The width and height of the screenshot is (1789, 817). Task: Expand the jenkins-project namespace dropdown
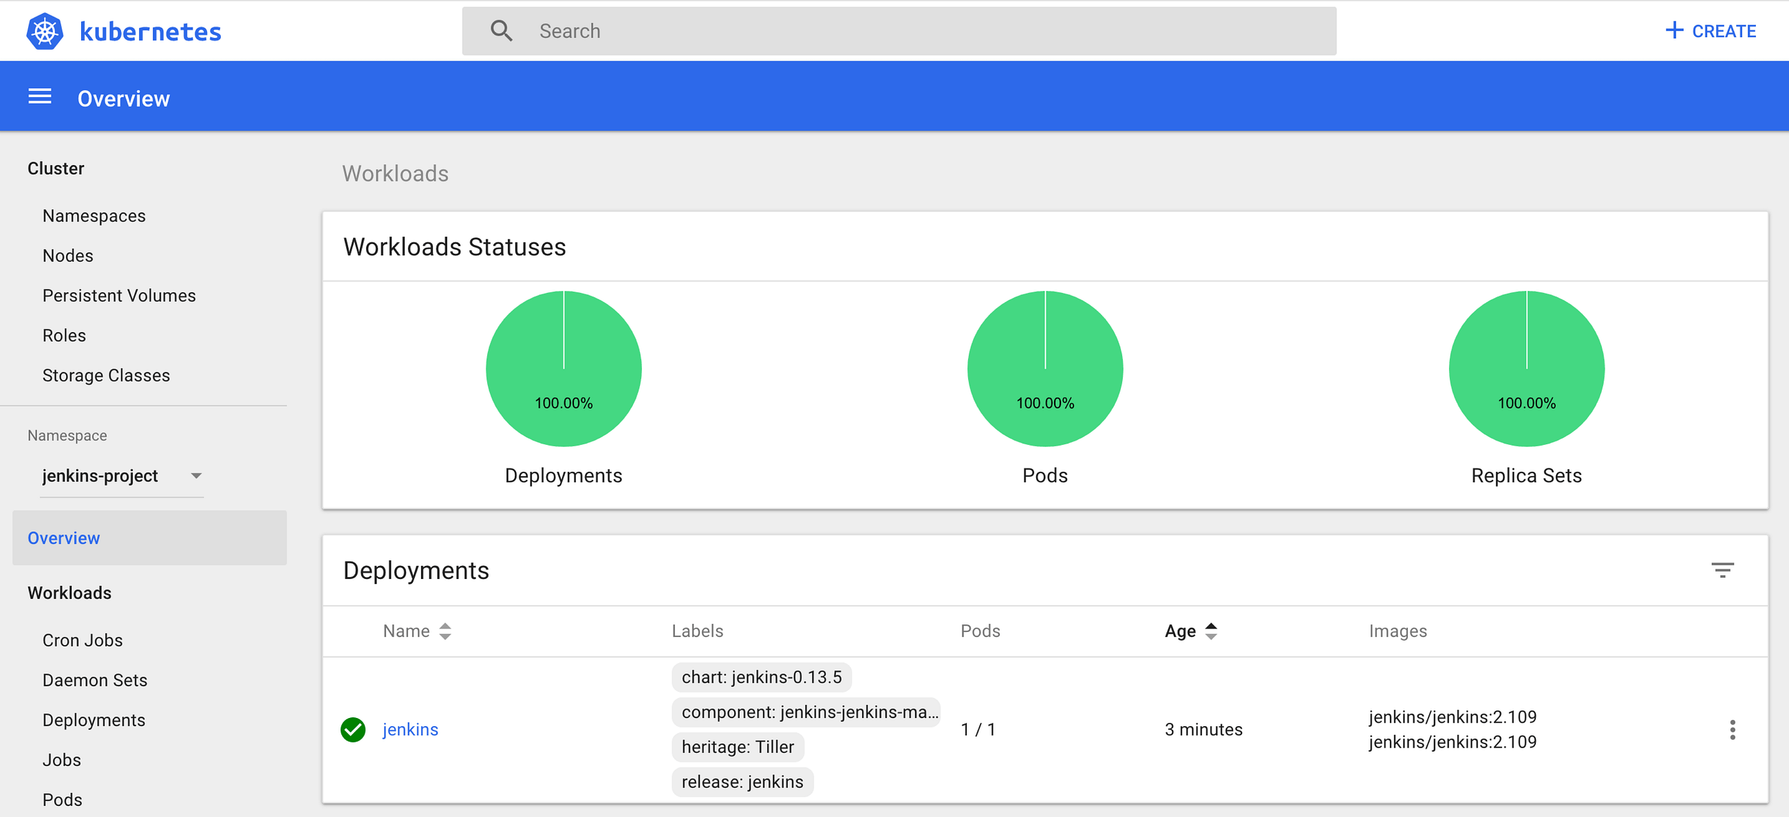click(196, 476)
